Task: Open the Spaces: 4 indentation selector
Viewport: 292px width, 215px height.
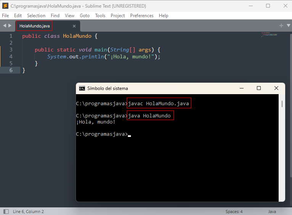Action: pos(234,212)
